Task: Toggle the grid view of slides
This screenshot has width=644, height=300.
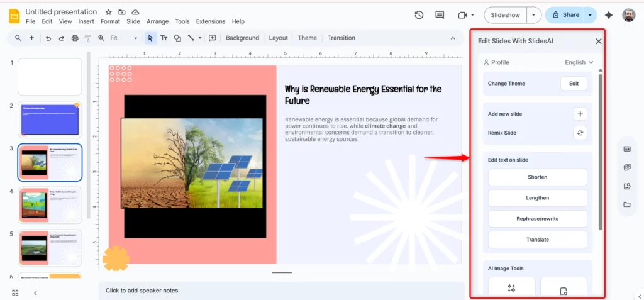Action: point(15,292)
